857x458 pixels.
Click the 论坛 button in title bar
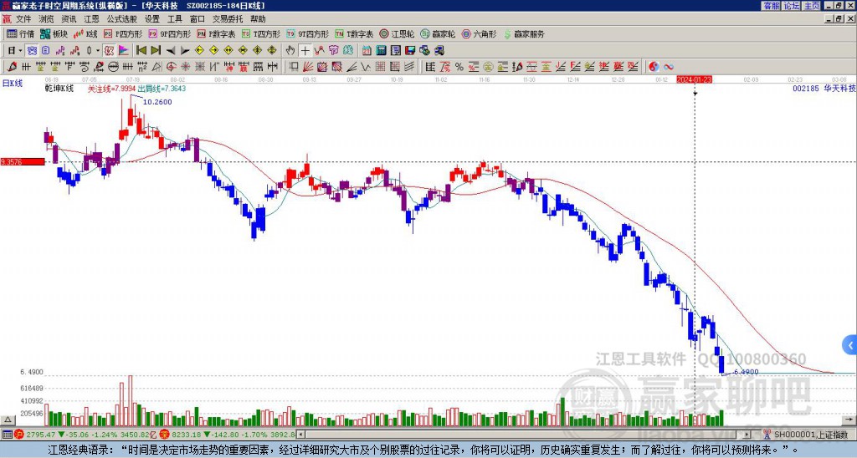(x=792, y=6)
